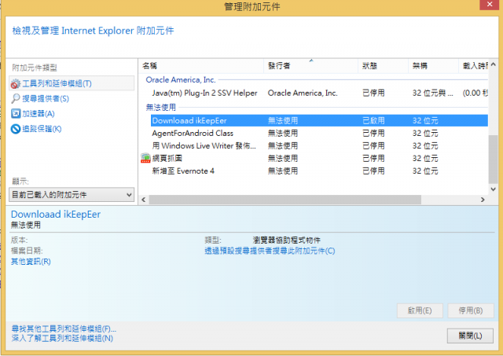Viewport: 503px width, 356px height.
Task: Click the 啟用(E) enable button
Action: (420, 310)
